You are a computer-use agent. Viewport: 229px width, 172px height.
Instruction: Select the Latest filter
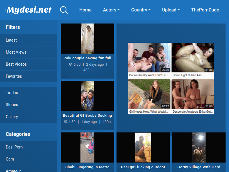coord(11,40)
